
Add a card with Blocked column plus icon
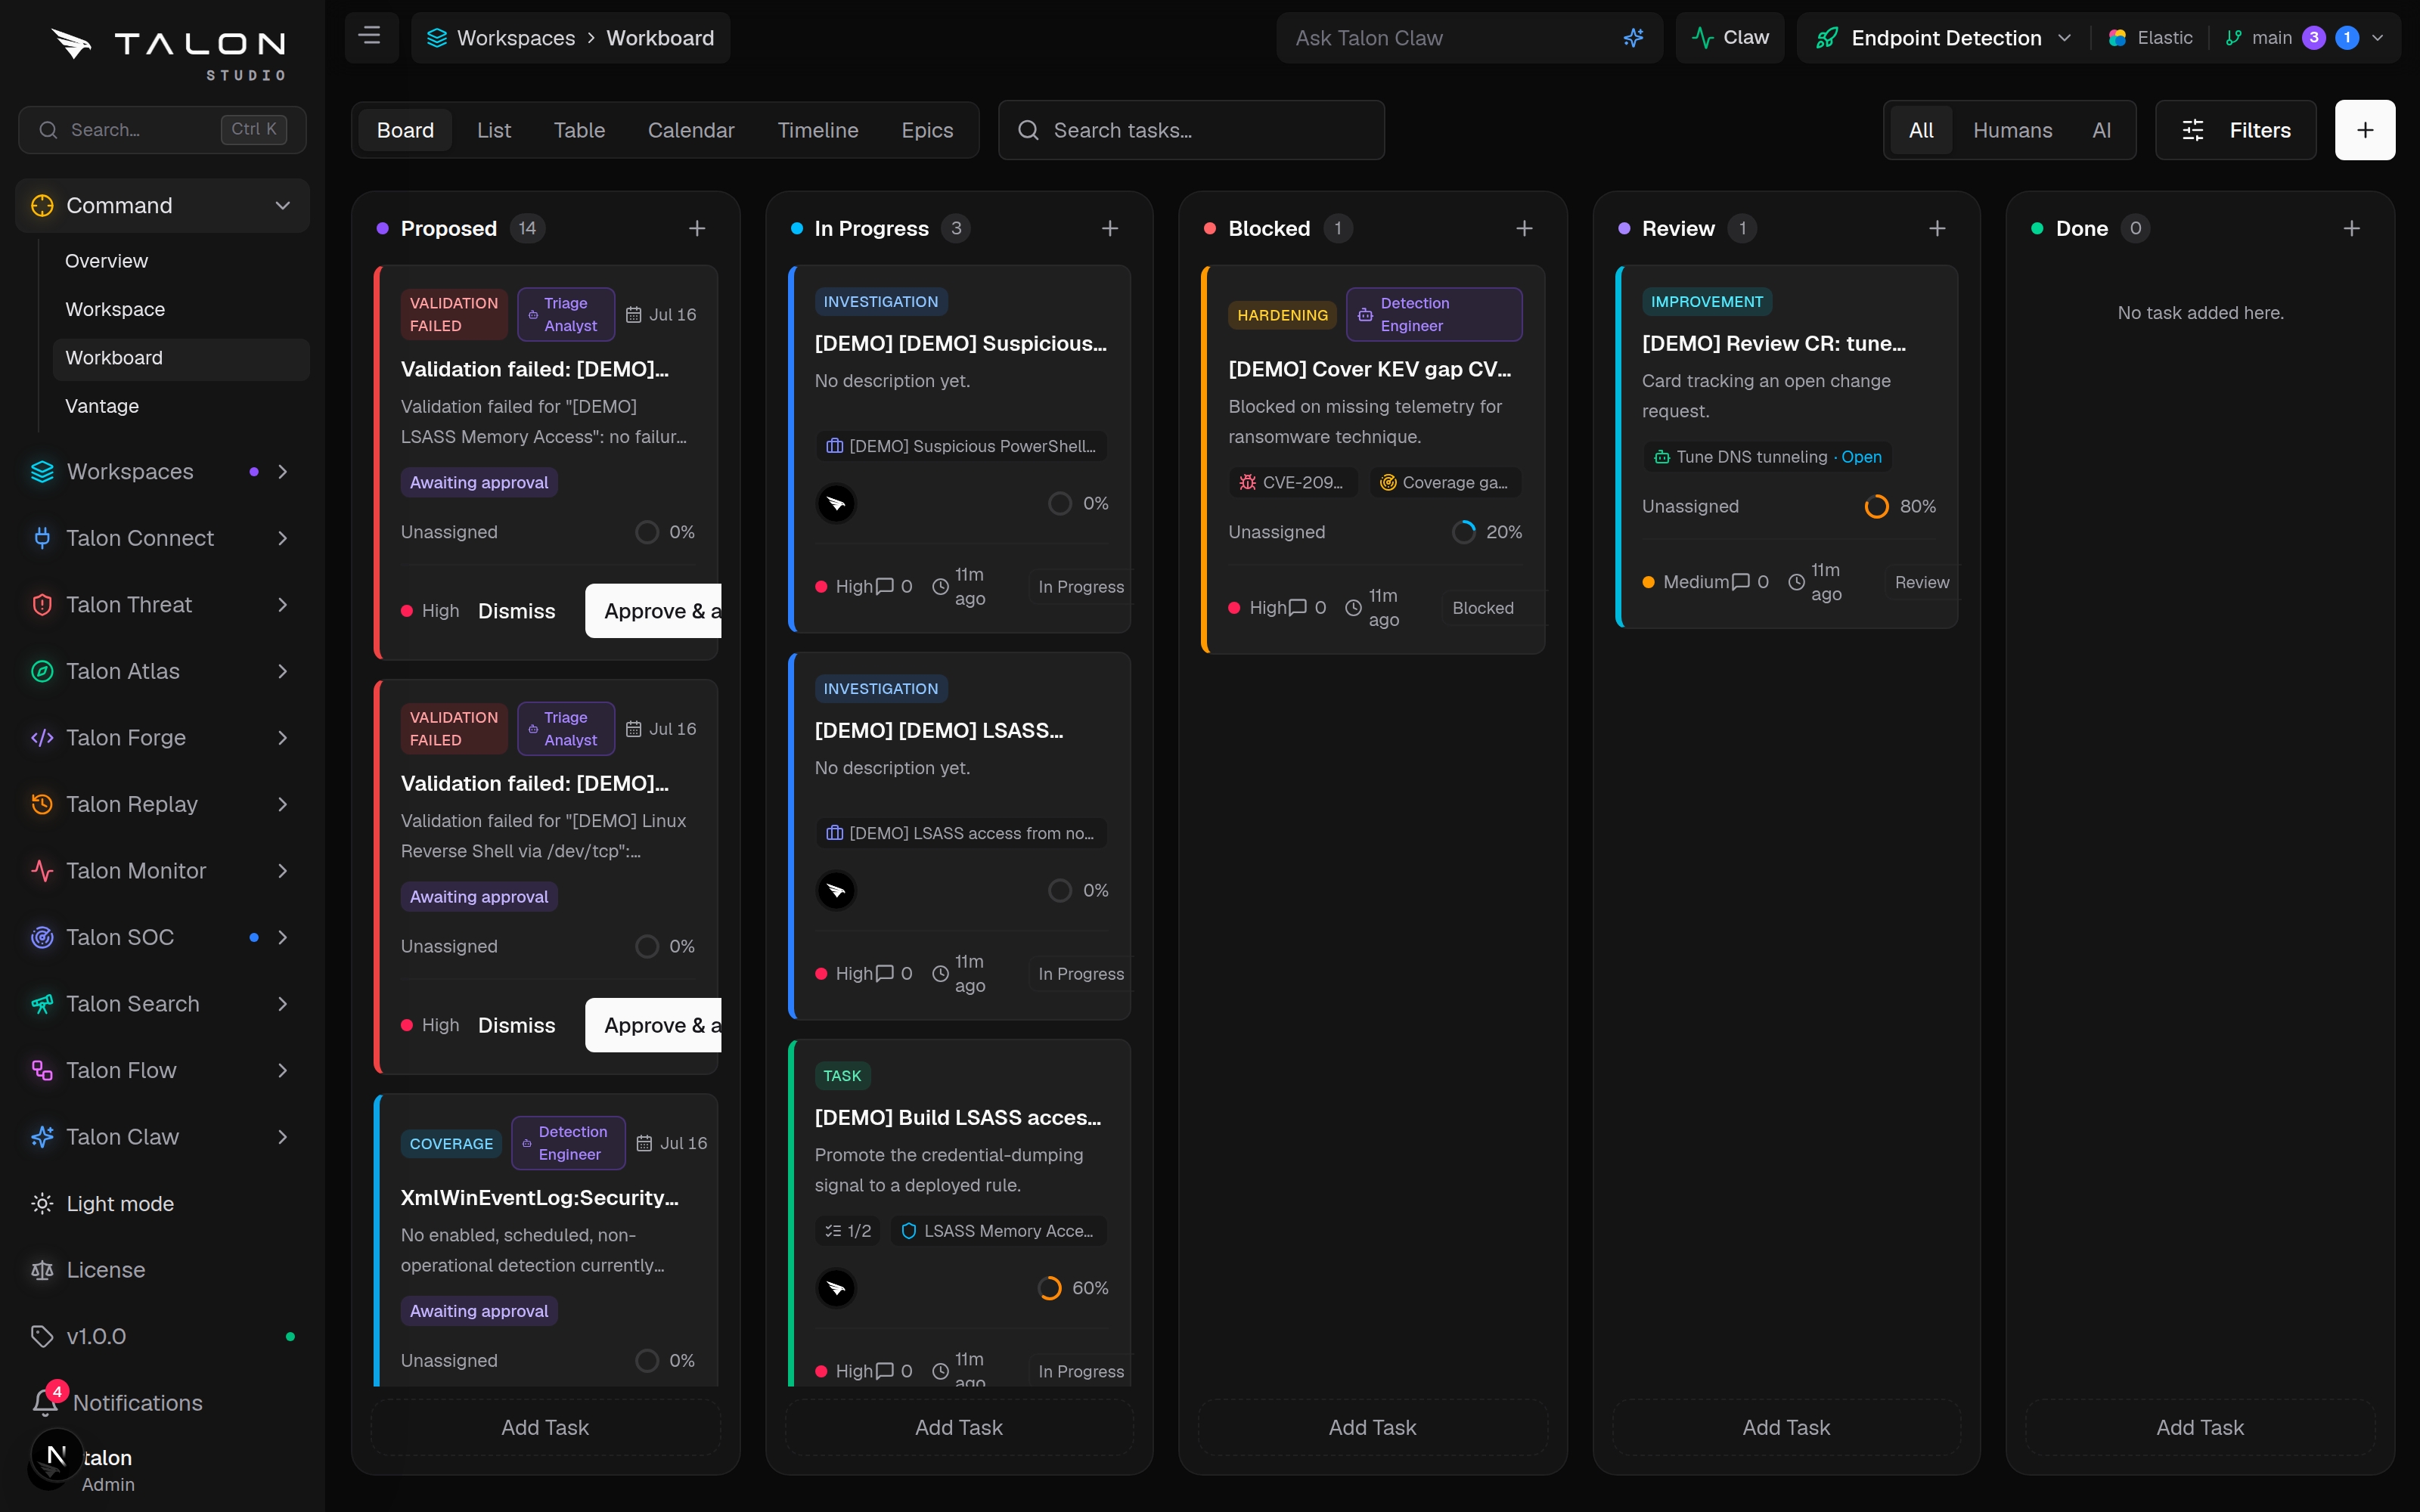coord(1524,228)
